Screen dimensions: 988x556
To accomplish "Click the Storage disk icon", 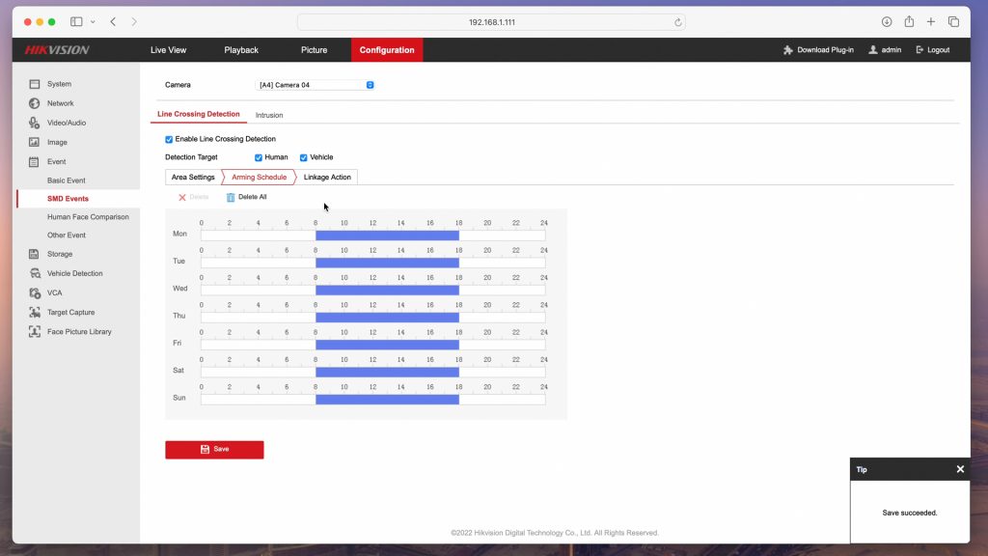I will coord(35,254).
